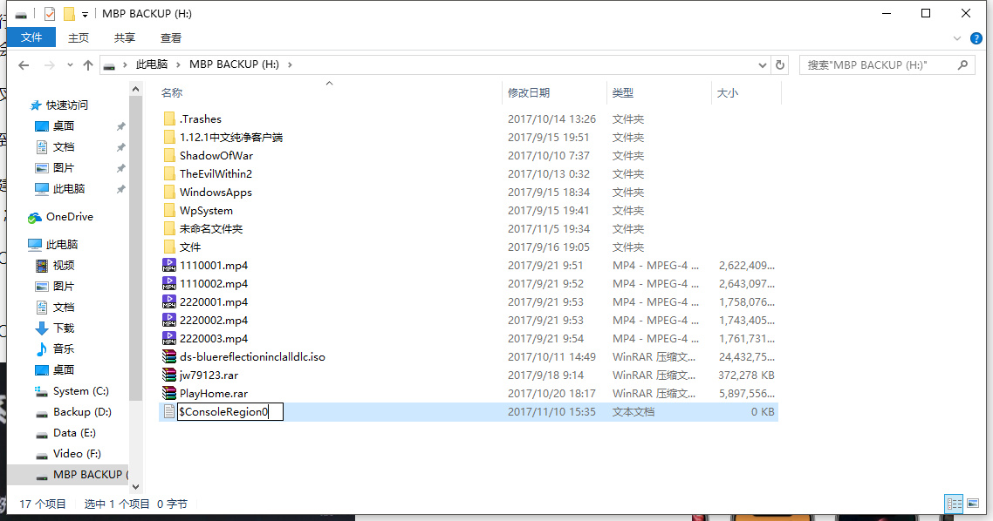The width and height of the screenshot is (993, 521).
Task: Sort by 名称 column header
Action: click(172, 93)
